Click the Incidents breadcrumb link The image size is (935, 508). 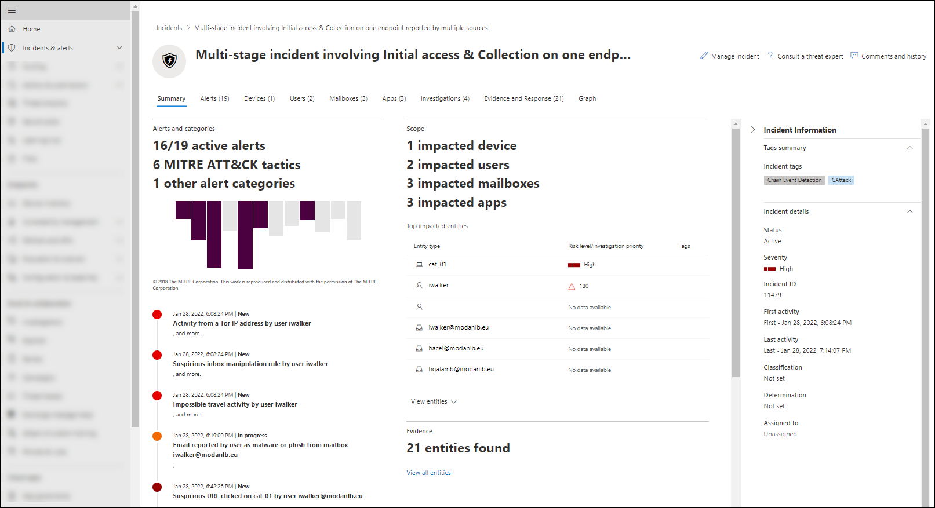click(x=169, y=28)
